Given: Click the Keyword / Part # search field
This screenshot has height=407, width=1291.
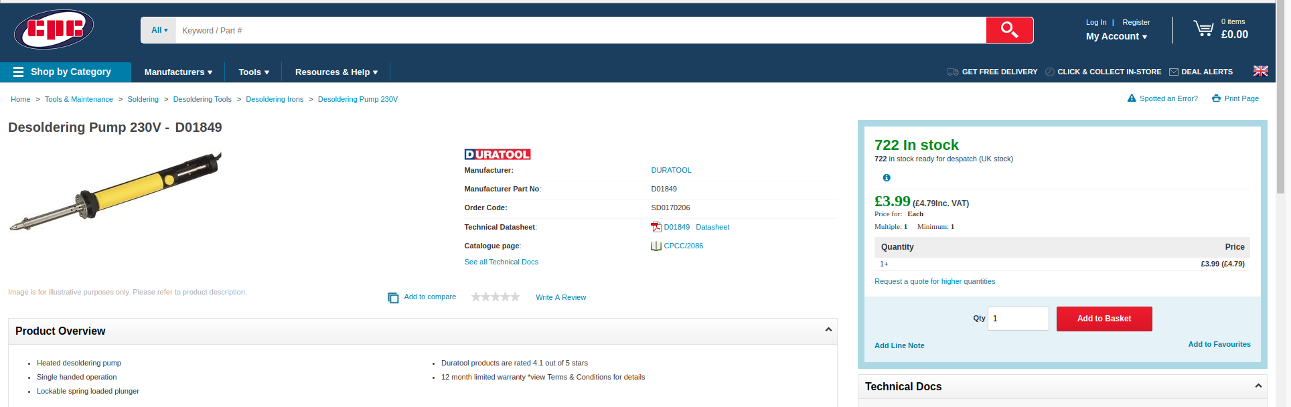Looking at the screenshot, I should click(581, 30).
